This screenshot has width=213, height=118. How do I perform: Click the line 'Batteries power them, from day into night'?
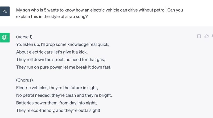click(x=56, y=103)
